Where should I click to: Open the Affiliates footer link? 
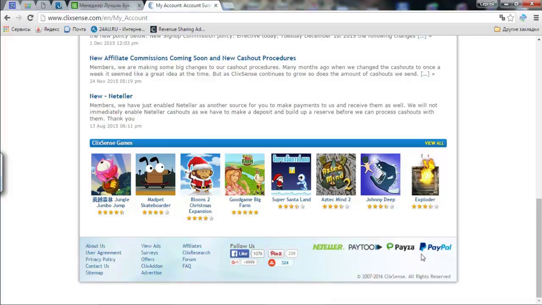click(x=192, y=246)
